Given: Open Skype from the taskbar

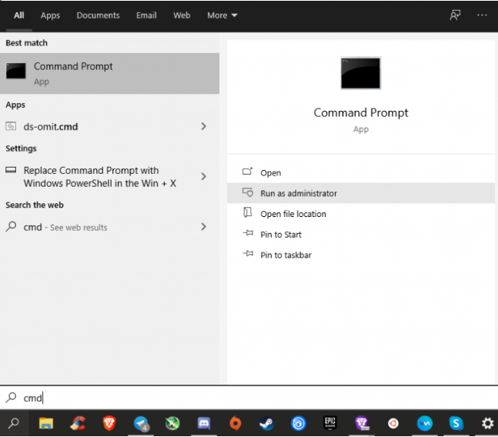Looking at the screenshot, I should (x=456, y=423).
